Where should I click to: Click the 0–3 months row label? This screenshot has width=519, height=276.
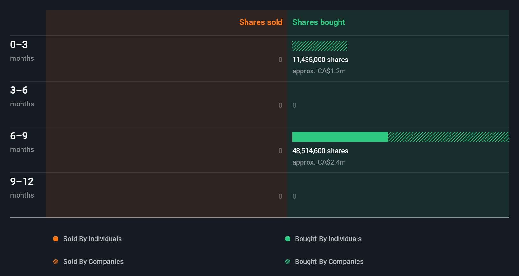coord(22,51)
